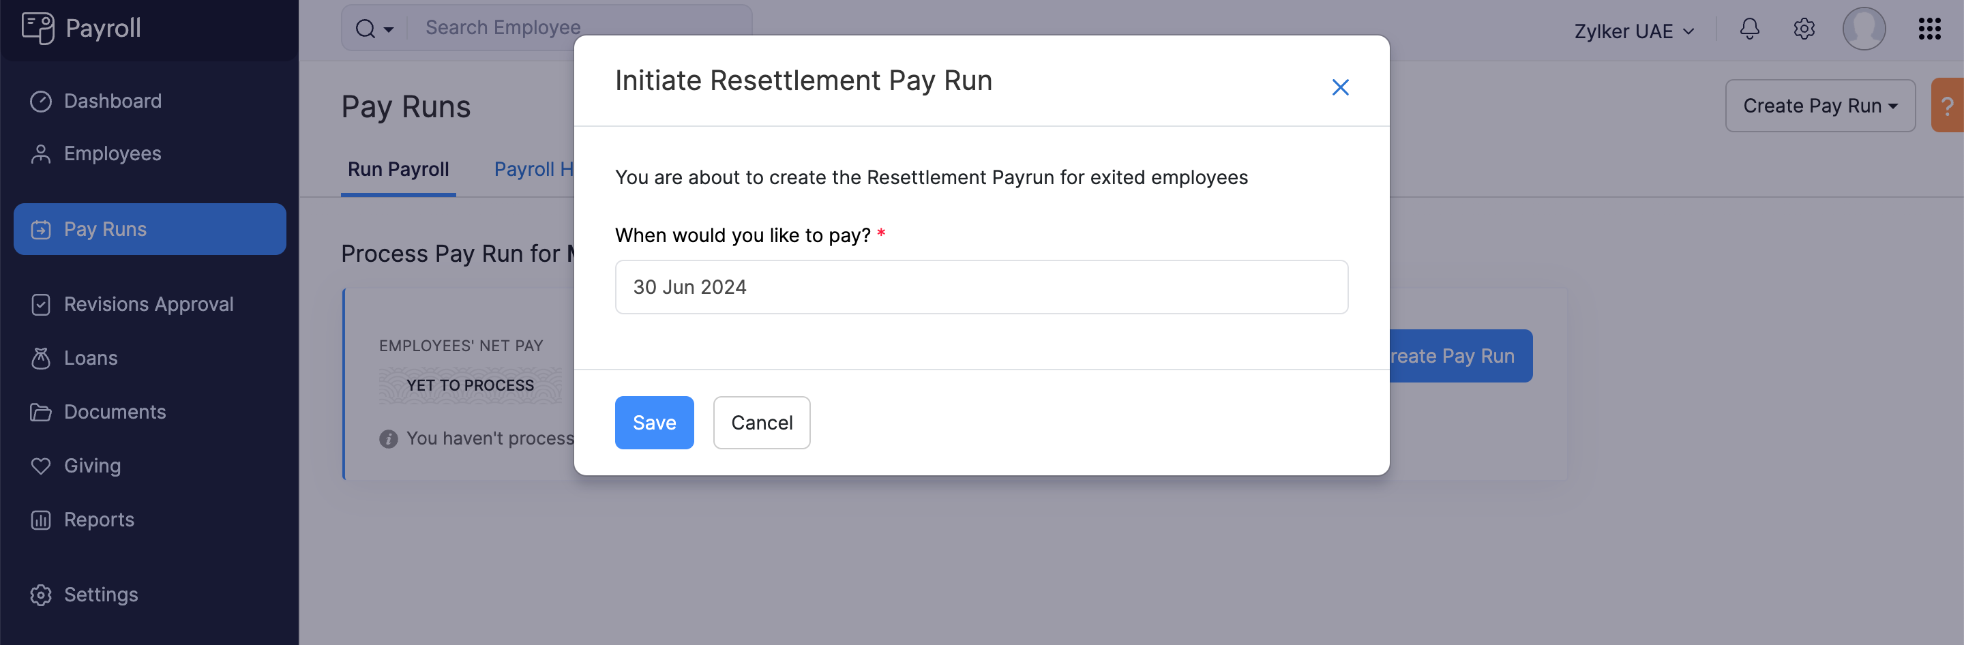The width and height of the screenshot is (1964, 645).
Task: Open notifications bell icon
Action: coord(1749,30)
